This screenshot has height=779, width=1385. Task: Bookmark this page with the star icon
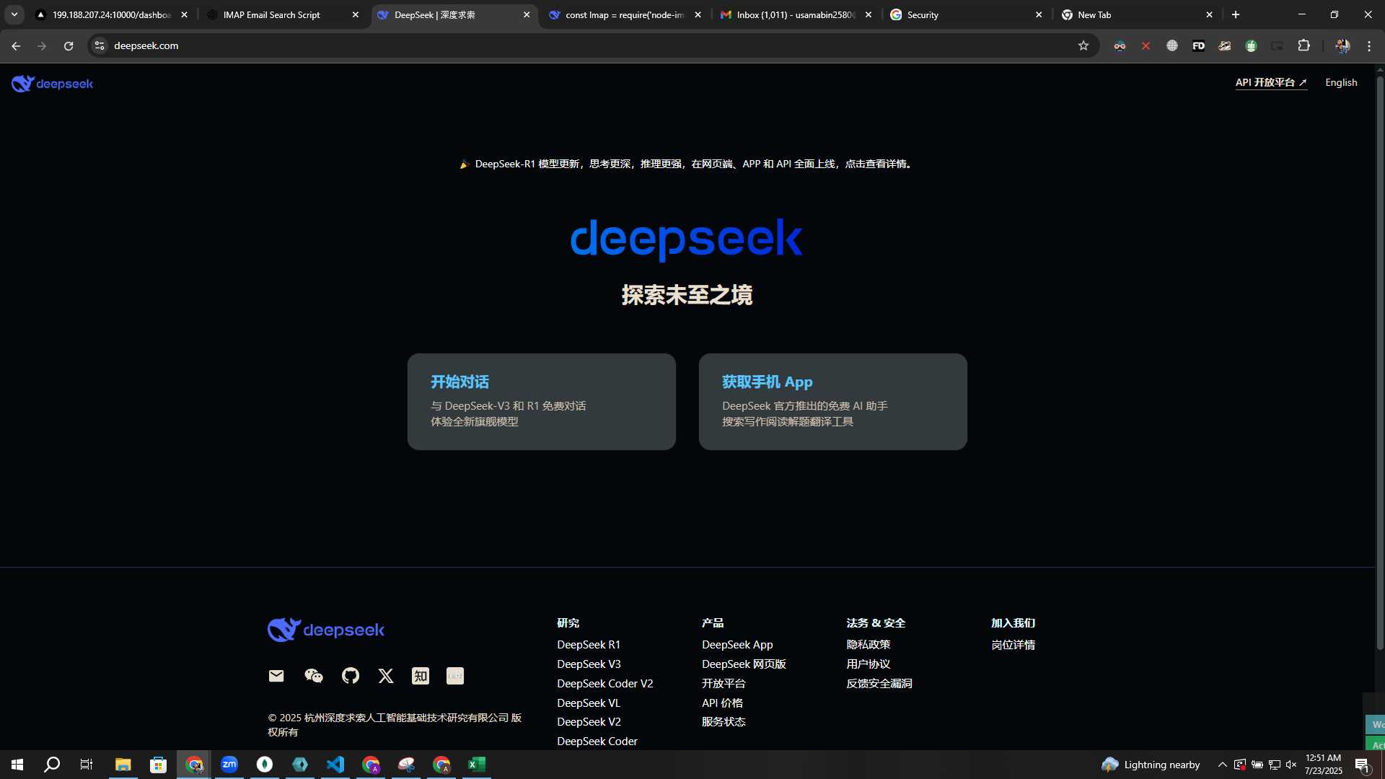coord(1083,45)
